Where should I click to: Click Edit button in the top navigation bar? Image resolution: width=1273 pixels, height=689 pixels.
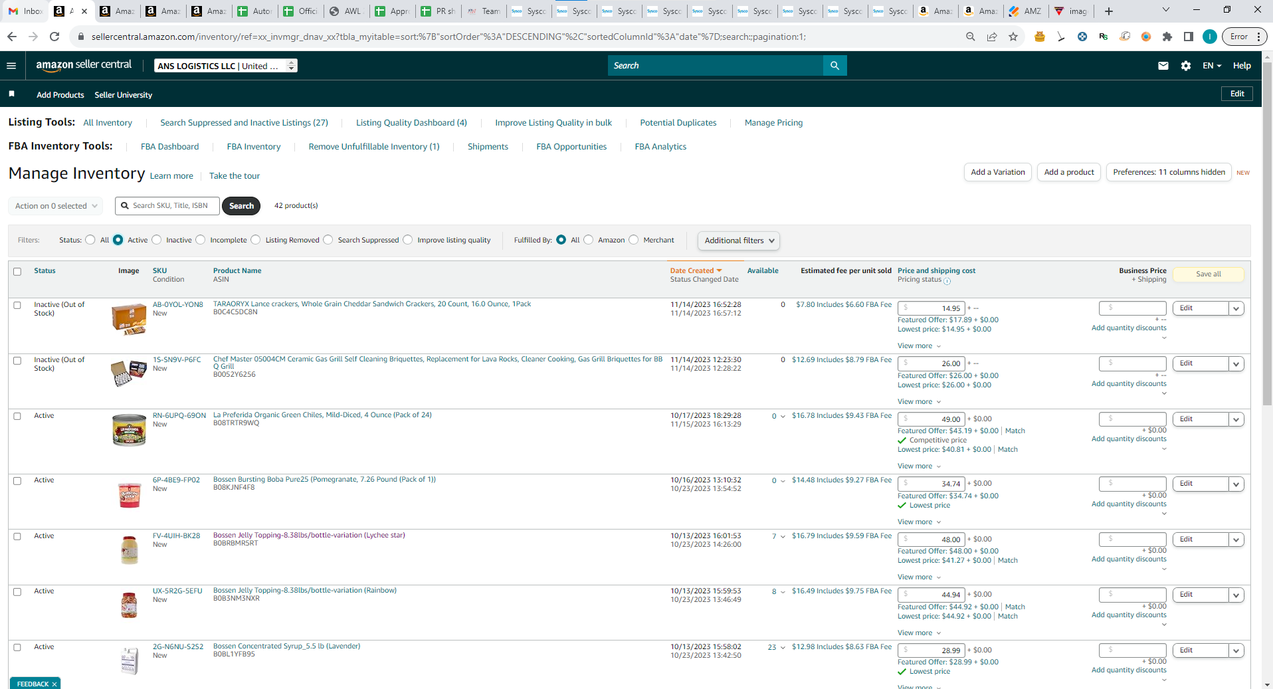(x=1237, y=94)
